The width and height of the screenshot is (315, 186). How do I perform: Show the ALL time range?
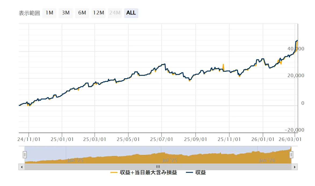(x=131, y=13)
